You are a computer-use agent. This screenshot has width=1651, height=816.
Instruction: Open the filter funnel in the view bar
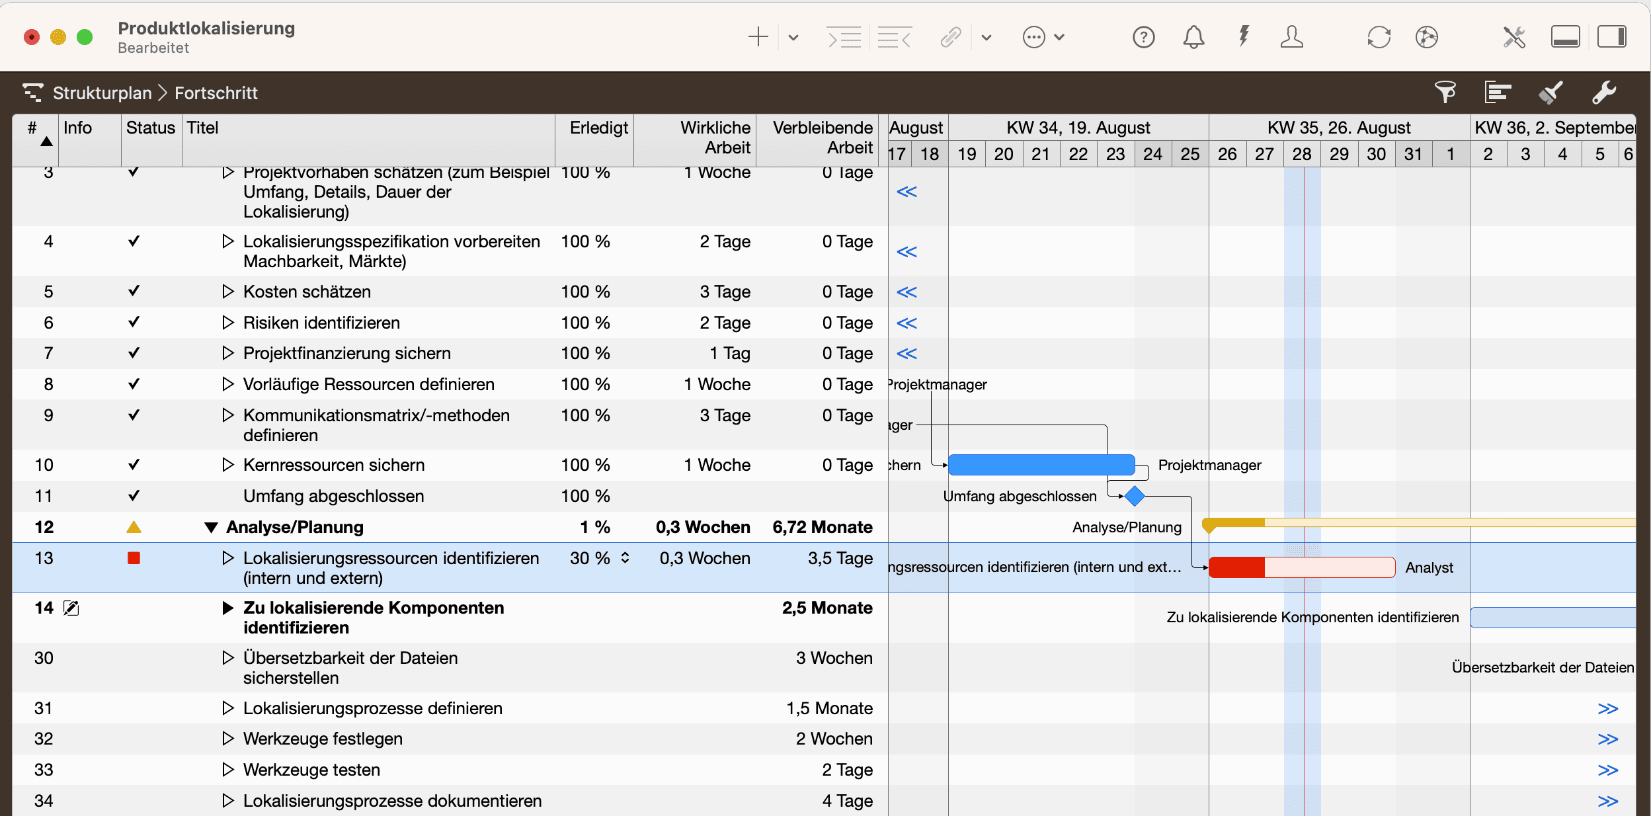tap(1445, 93)
